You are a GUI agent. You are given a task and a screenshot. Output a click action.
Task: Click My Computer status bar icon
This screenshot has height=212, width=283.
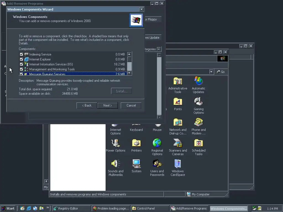[x=189, y=194]
